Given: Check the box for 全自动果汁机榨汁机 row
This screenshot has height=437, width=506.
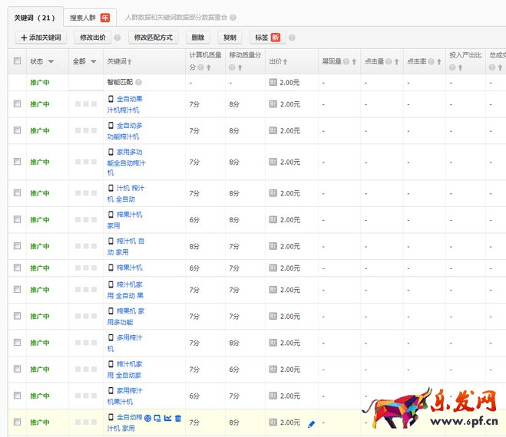Looking at the screenshot, I should [18, 103].
